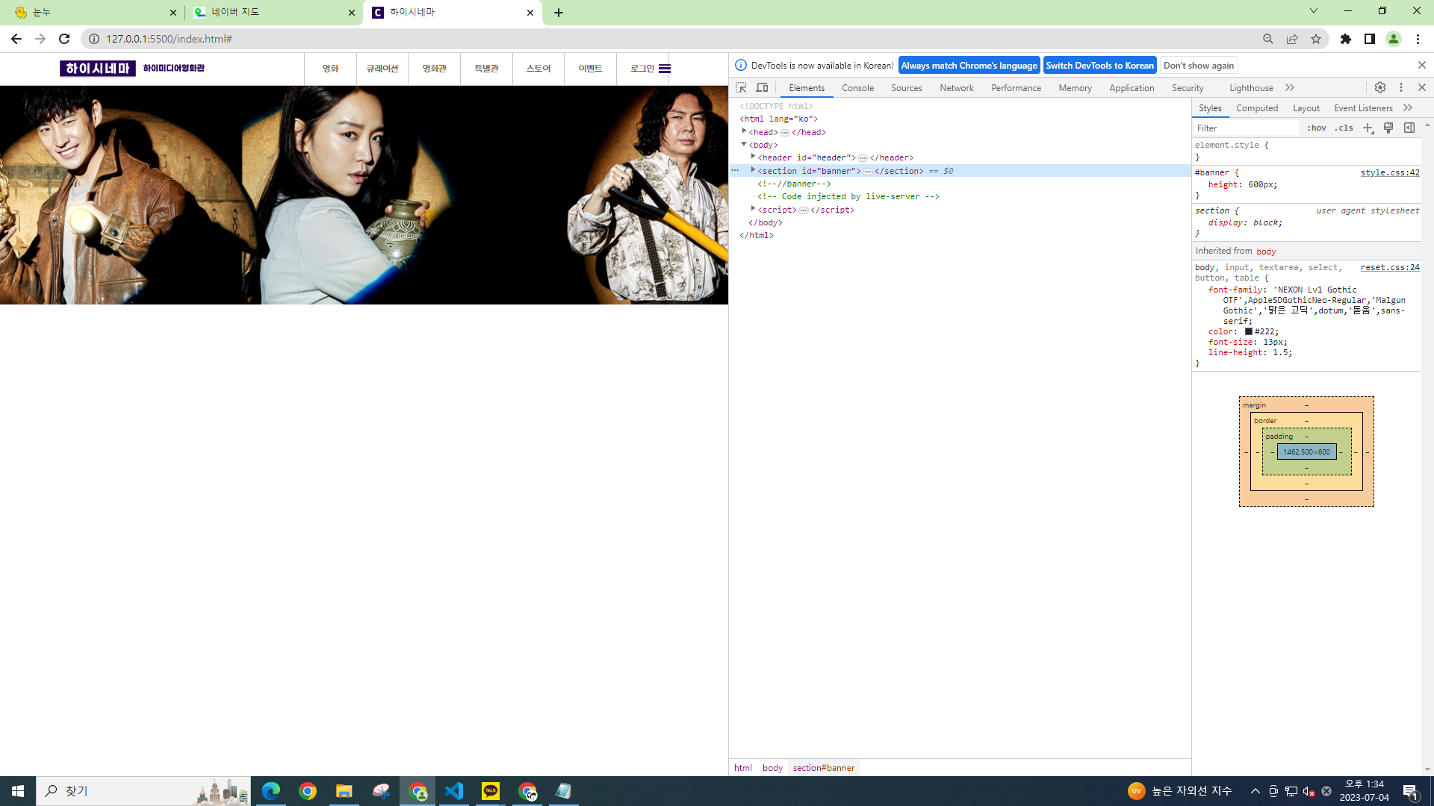This screenshot has height=806, width=1434.
Task: Open DevTools three-dot customize menu
Action: 1401,88
